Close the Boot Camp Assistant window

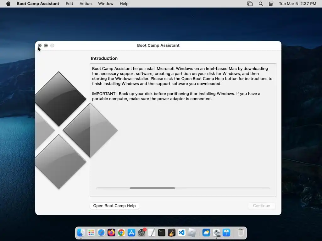40,46
